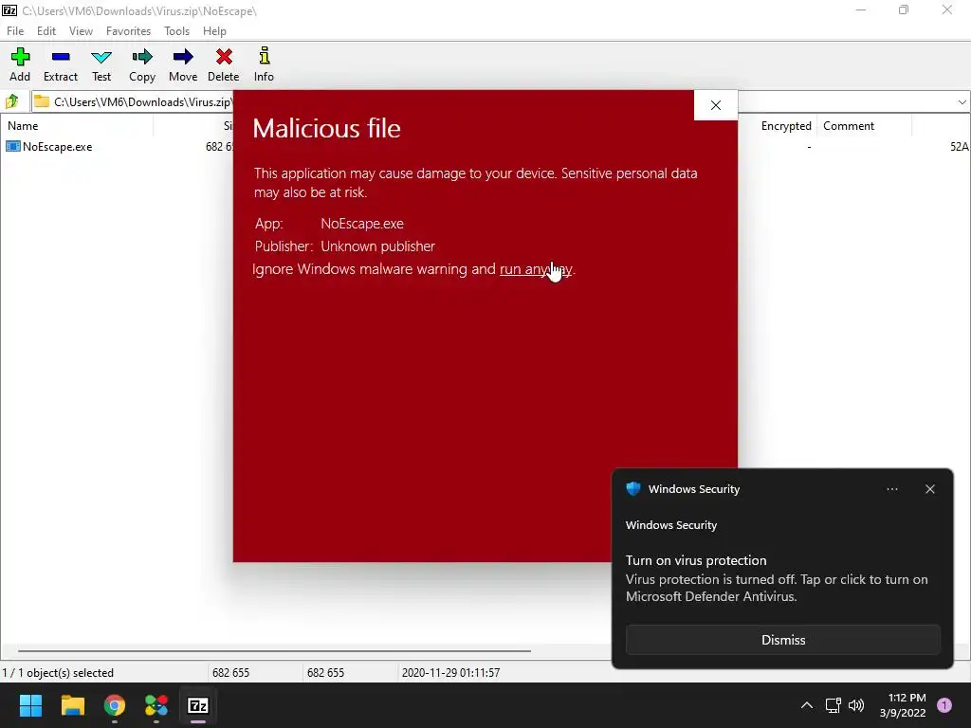Click the horizontal scrollbar of file list

(x=274, y=650)
